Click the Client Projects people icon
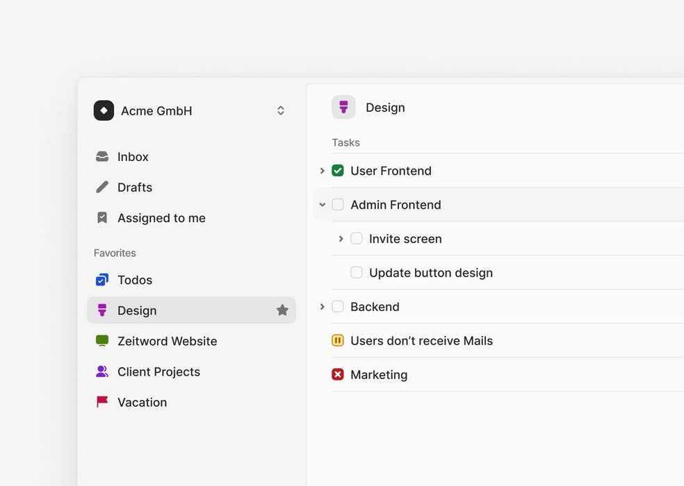The image size is (684, 486). click(x=102, y=371)
